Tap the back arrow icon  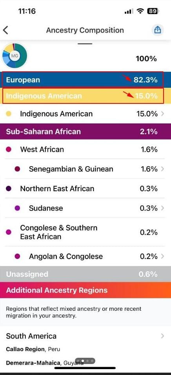[x=6, y=31]
